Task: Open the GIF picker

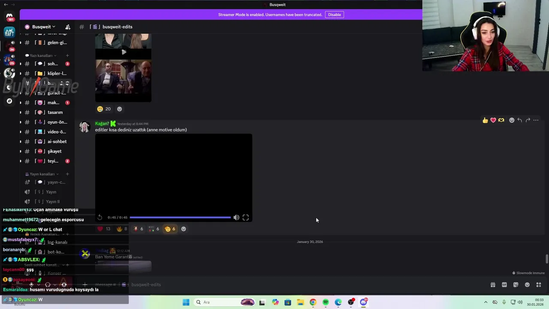Action: point(504,285)
